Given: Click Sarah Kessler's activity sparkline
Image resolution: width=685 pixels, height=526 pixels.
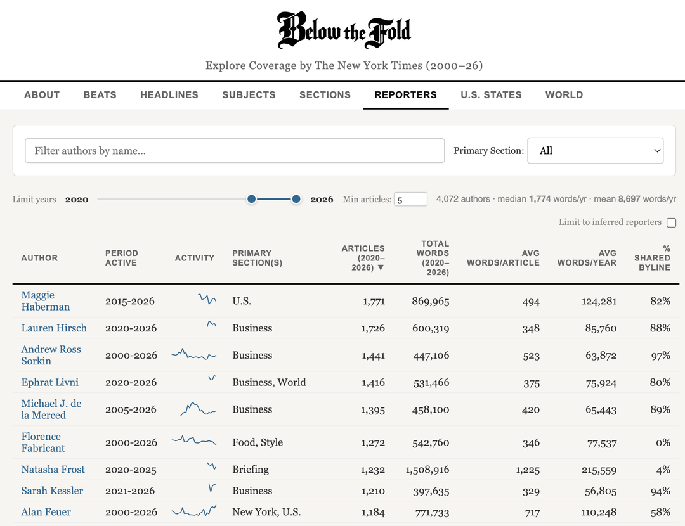Looking at the screenshot, I should click(212, 489).
